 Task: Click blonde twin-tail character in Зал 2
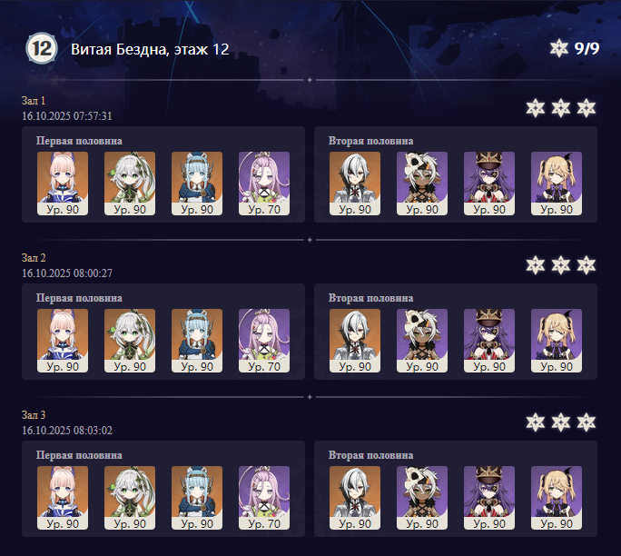pos(557,341)
